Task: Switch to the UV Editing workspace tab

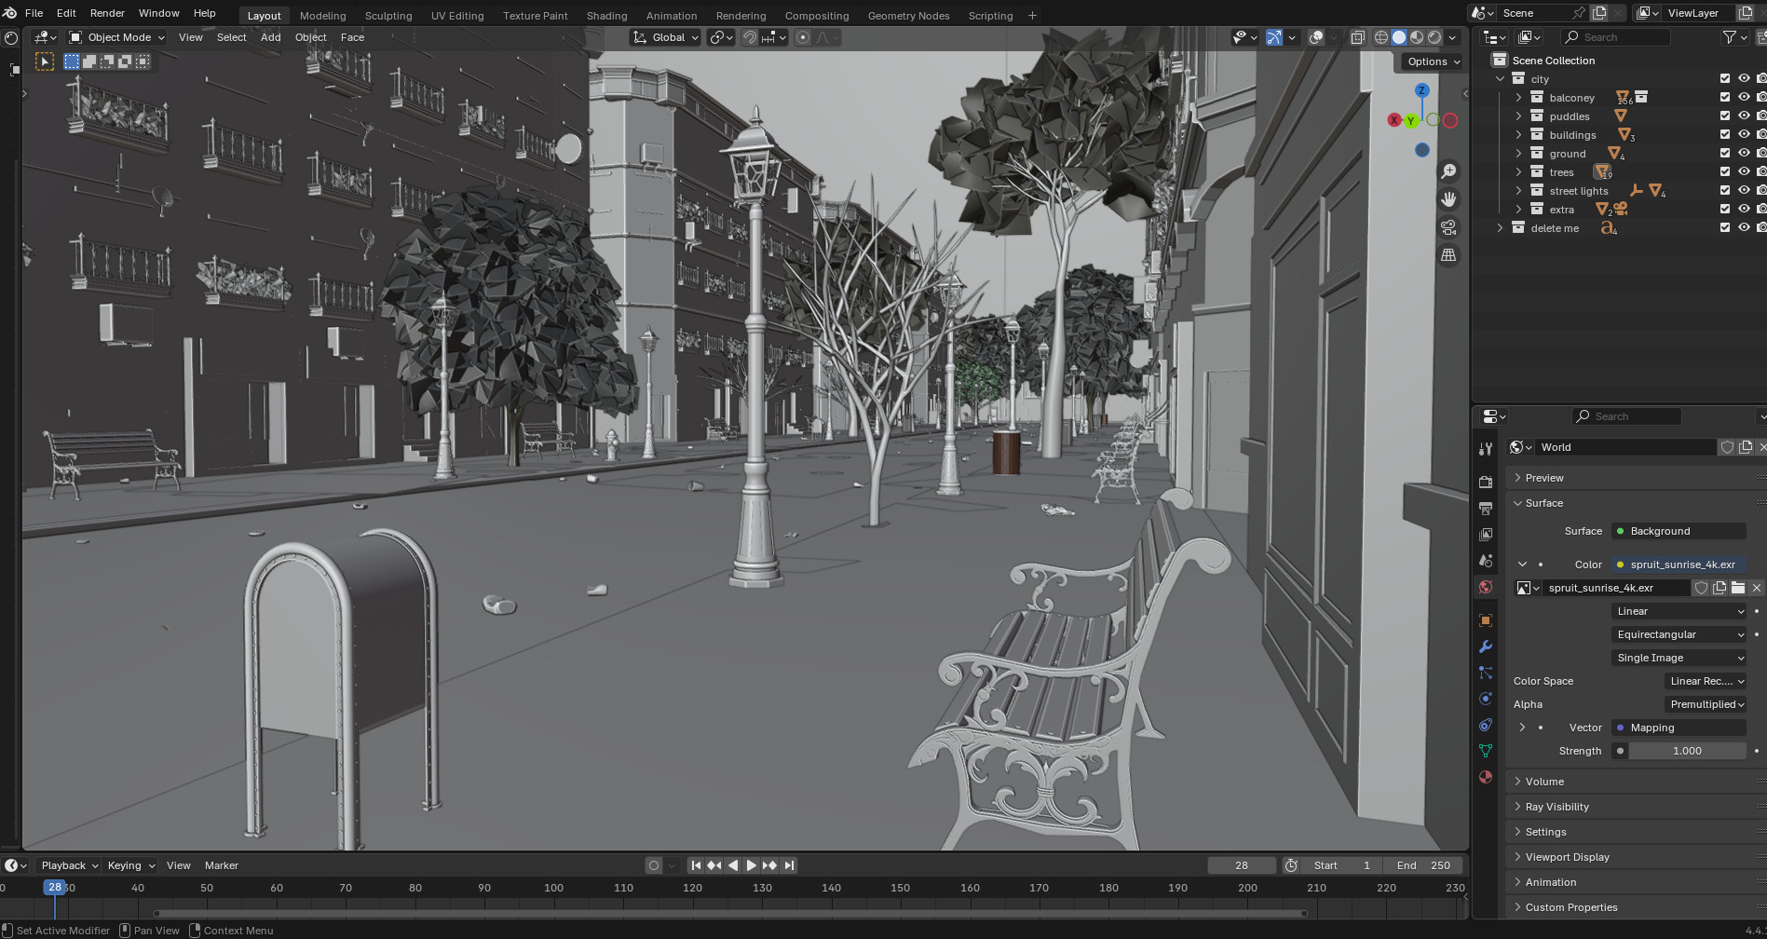Action: click(457, 16)
